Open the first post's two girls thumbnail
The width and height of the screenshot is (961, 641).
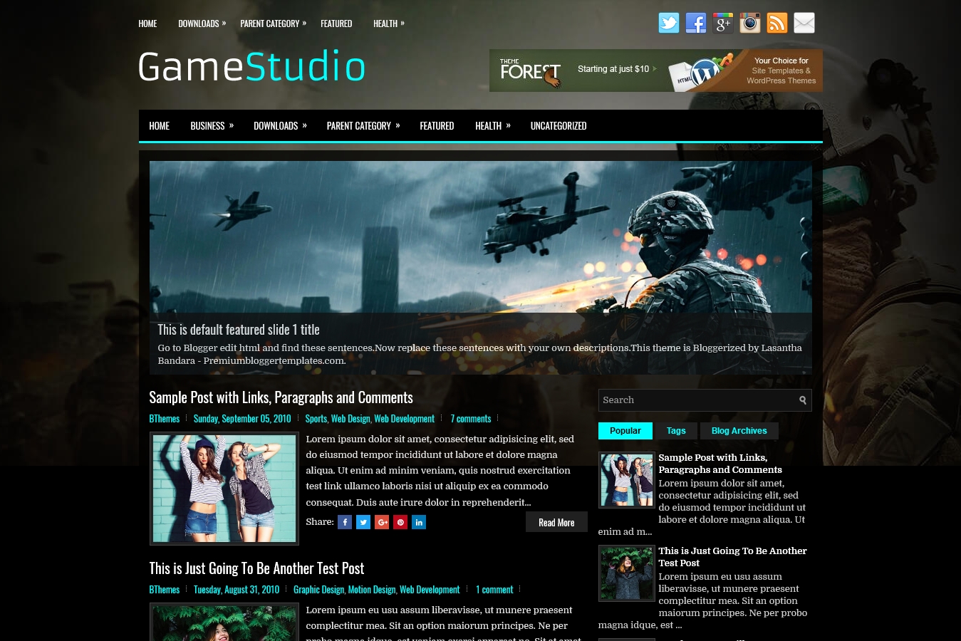(224, 489)
